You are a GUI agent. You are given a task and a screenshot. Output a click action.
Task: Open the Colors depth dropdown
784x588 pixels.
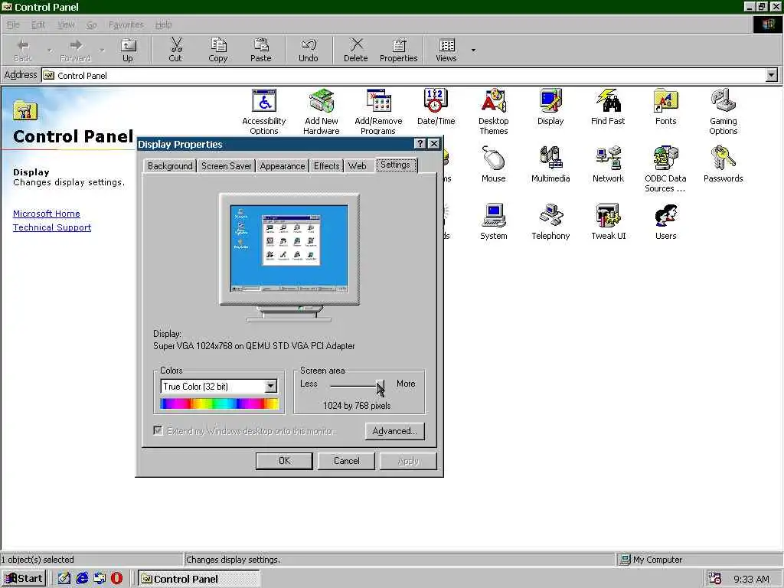tap(270, 386)
